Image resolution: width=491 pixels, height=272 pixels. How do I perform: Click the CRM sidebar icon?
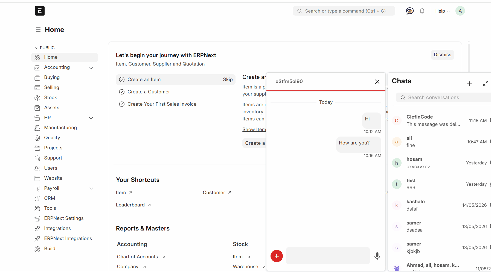click(x=37, y=199)
